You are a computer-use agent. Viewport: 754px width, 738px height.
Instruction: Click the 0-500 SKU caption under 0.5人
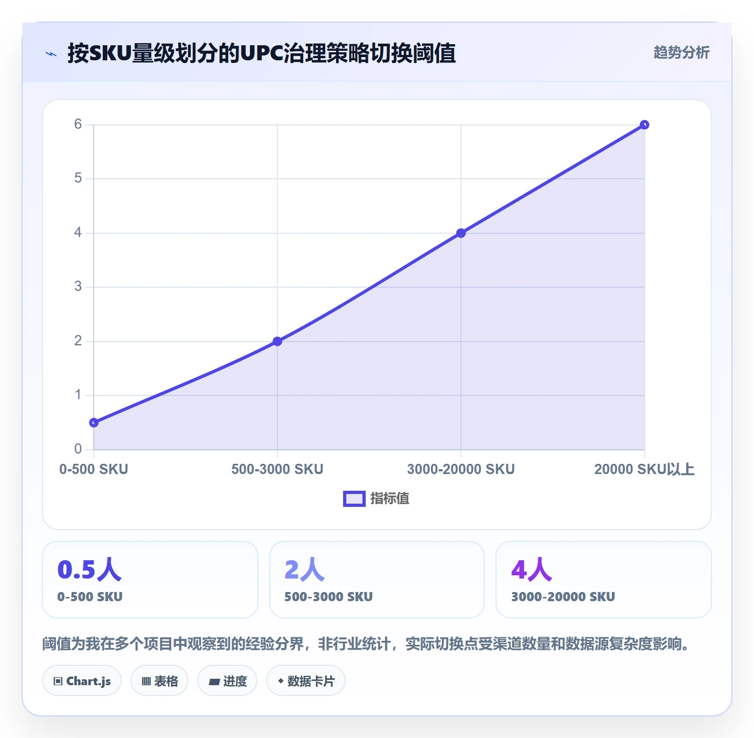(90, 597)
